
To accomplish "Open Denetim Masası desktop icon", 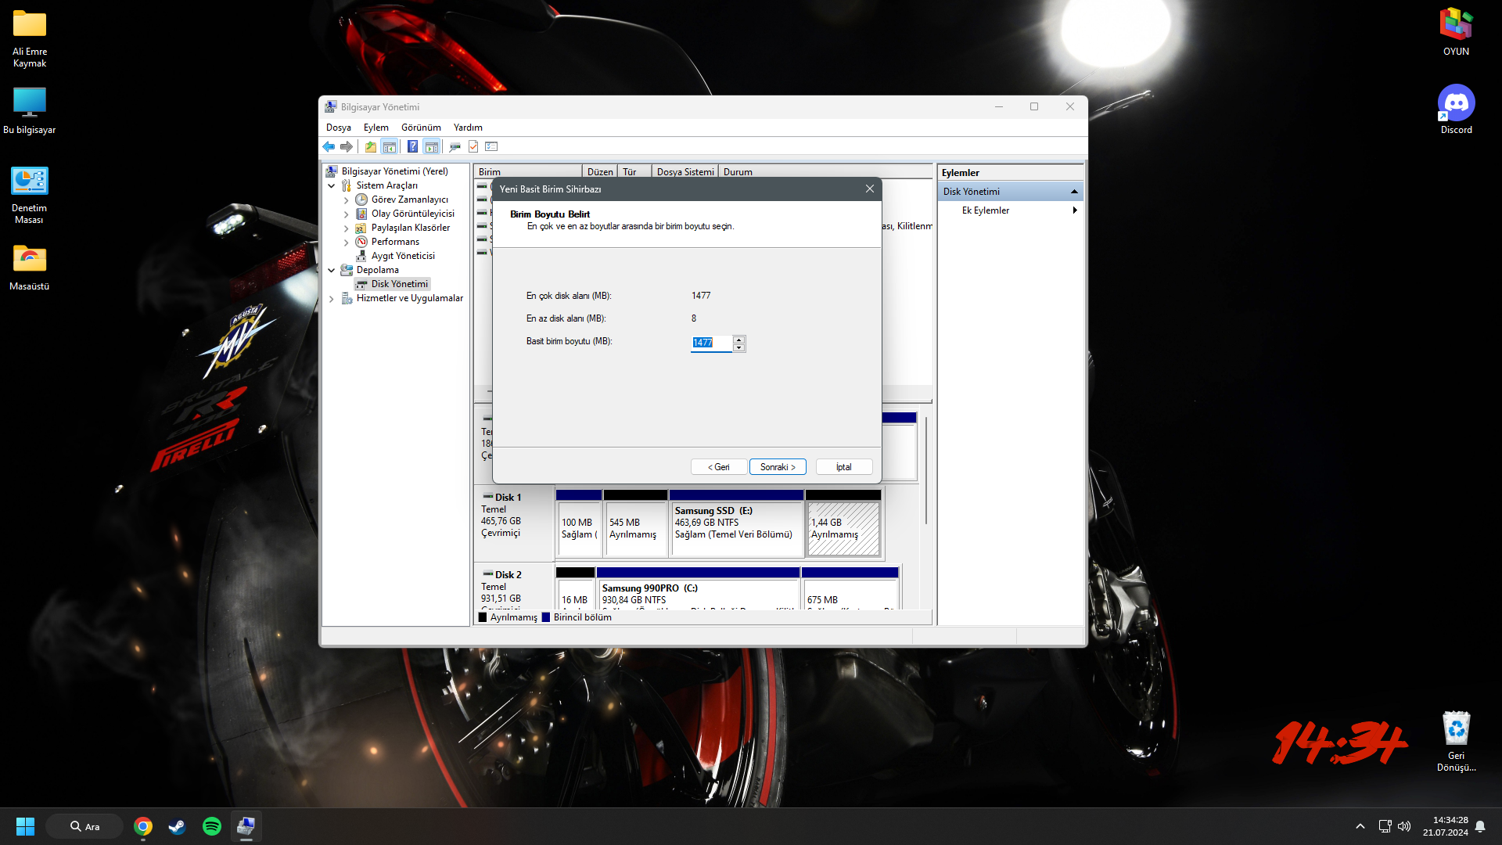I will [29, 196].
